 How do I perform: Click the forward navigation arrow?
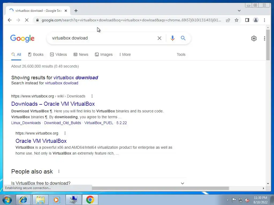pos(18,20)
